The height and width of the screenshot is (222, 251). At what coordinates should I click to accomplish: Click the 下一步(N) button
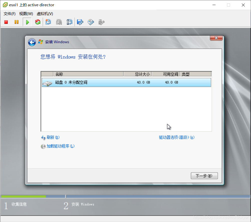[x=204, y=176]
